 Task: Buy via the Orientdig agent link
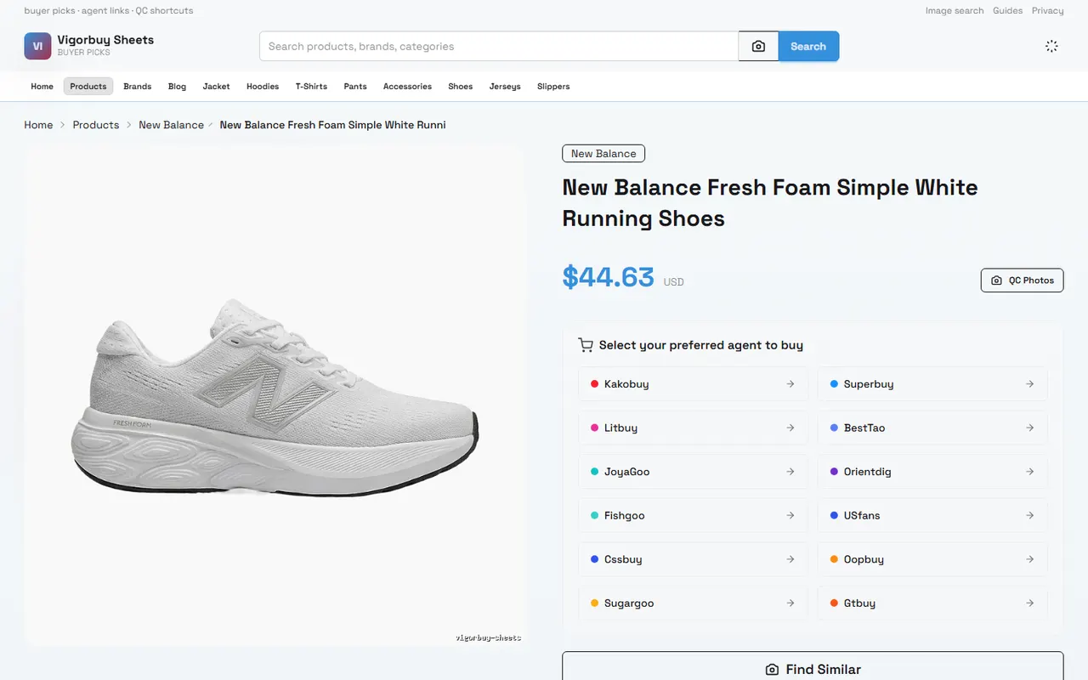pos(932,472)
